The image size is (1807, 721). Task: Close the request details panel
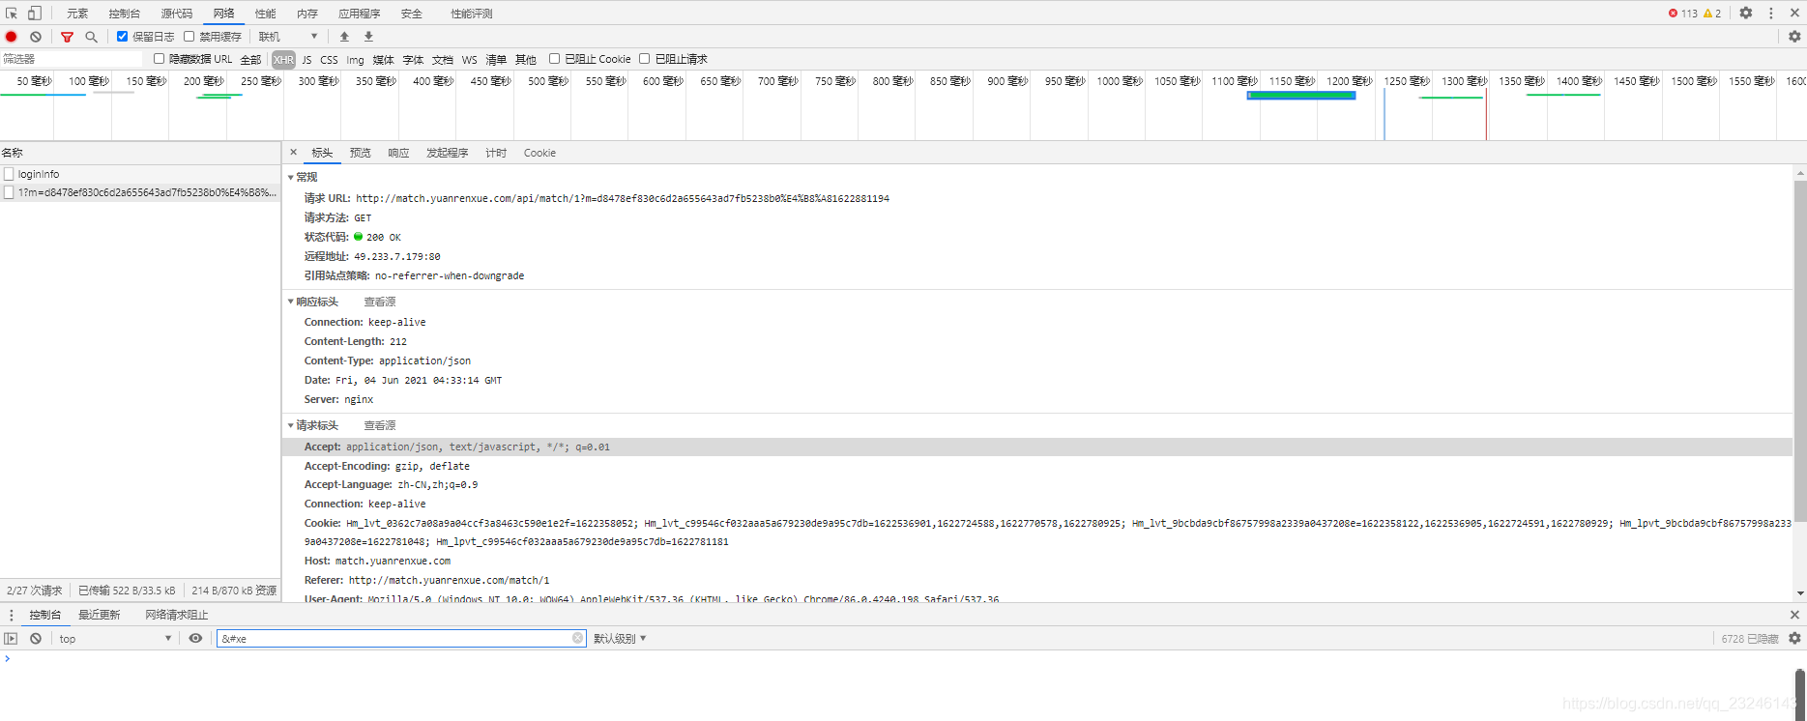click(294, 152)
